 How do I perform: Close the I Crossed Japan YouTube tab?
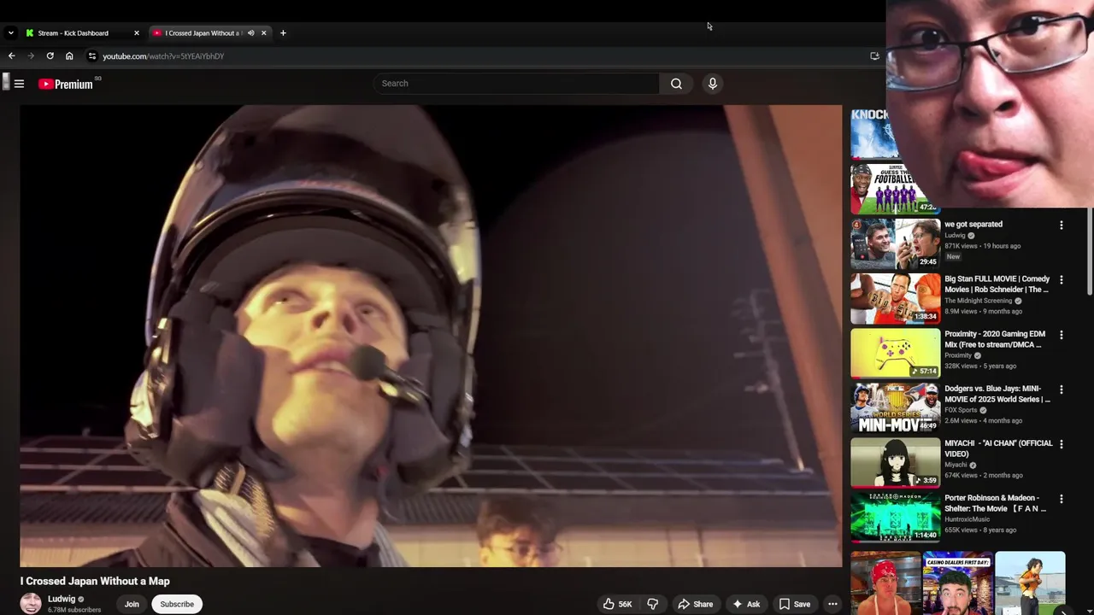[x=263, y=33]
